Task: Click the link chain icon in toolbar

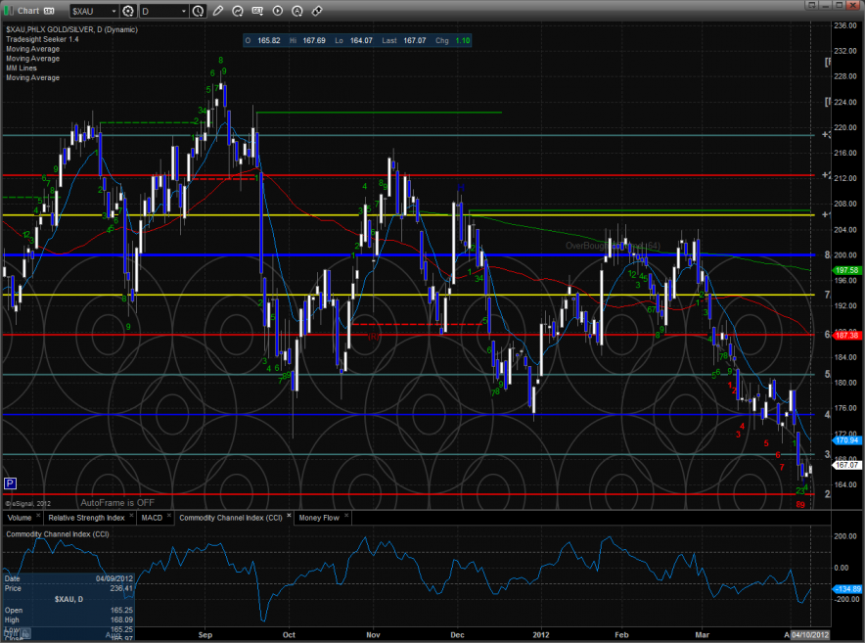Action: [317, 12]
